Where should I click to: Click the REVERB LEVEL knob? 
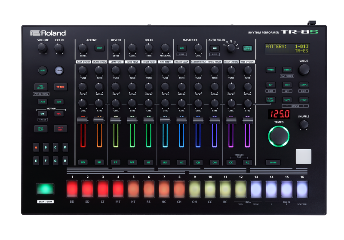click(x=116, y=48)
